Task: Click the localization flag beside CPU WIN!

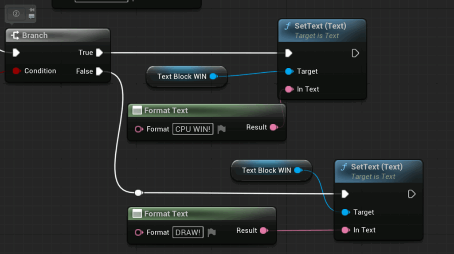Action: pos(222,129)
